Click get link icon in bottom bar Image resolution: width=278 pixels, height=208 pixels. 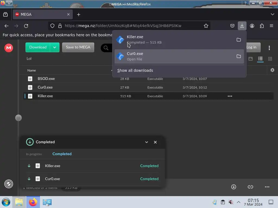[x=250, y=187]
